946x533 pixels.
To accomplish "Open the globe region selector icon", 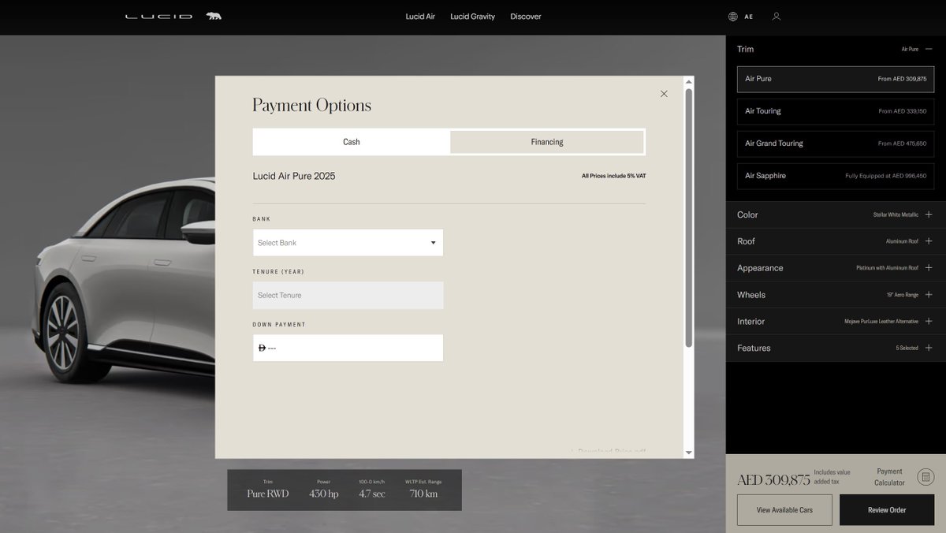I will [x=733, y=17].
